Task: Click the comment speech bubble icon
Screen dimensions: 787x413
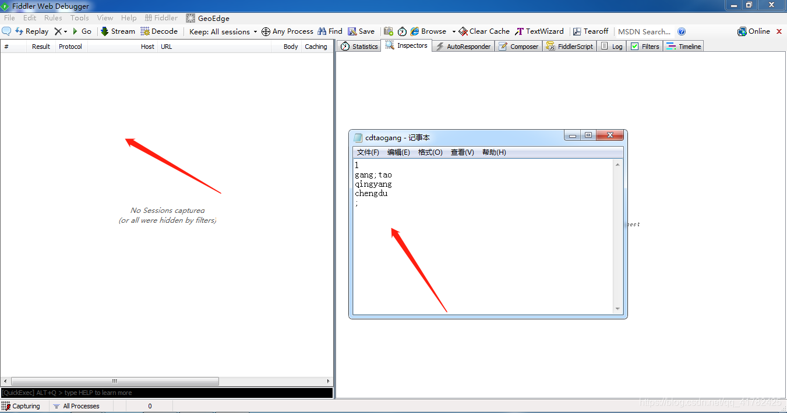Action: [x=7, y=31]
